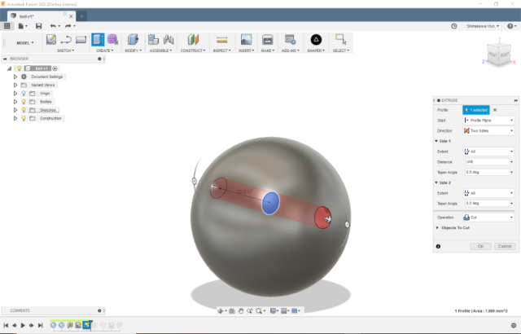Click the Look At navigation icon
Viewport: 521px width, 334px height.
(232, 311)
